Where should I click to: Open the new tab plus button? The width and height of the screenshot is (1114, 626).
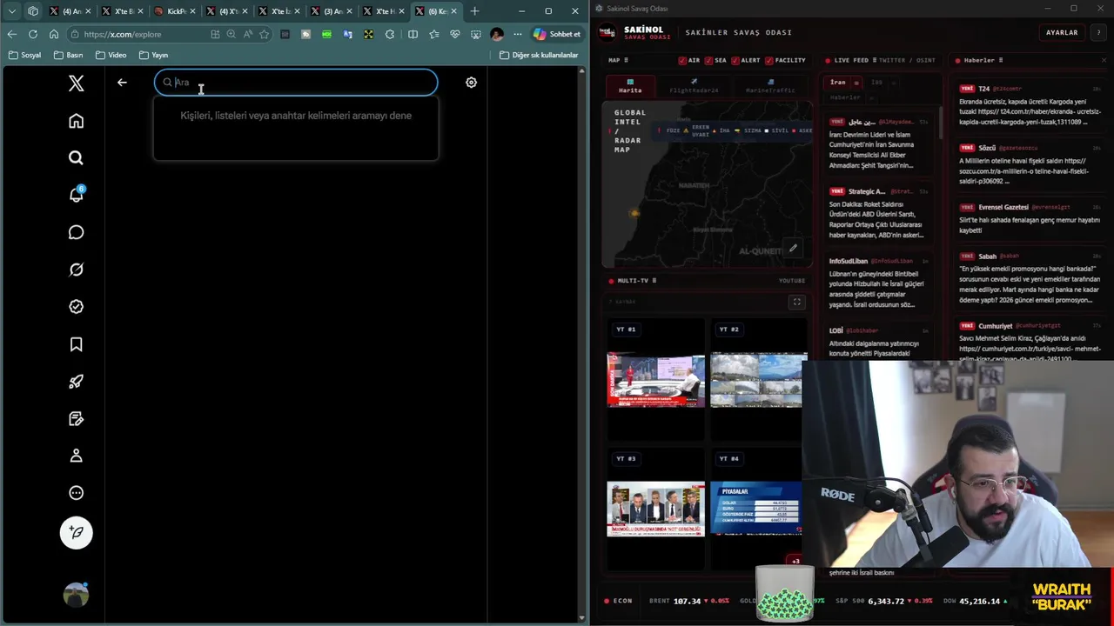(474, 11)
